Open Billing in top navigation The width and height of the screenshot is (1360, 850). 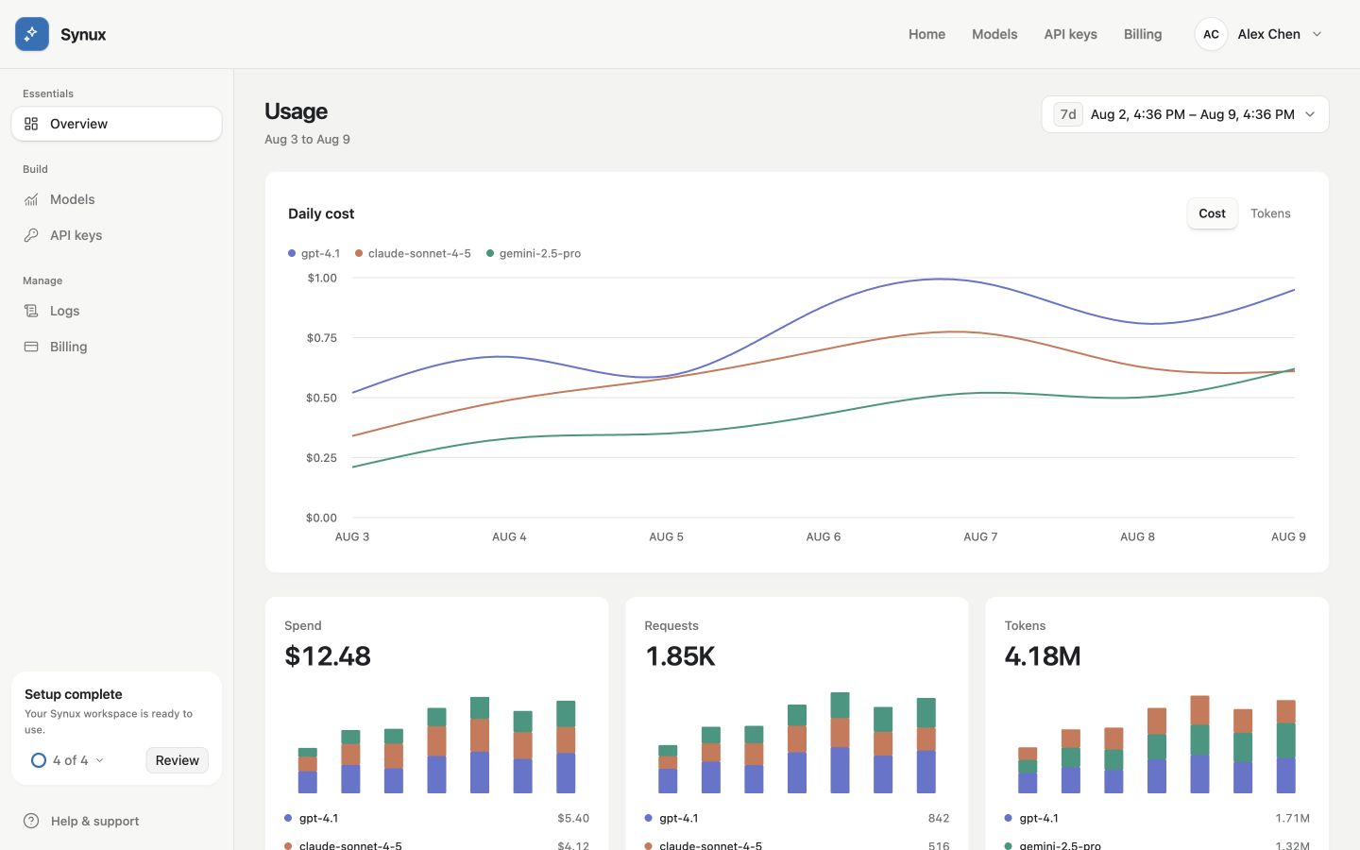coord(1143,34)
